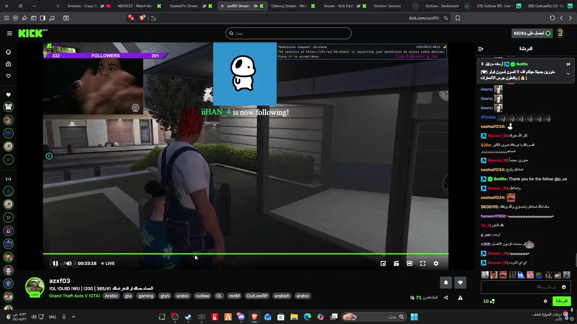Viewport: 577px width, 324px height.
Task: Open Windows Start menu
Action: click(x=414, y=317)
